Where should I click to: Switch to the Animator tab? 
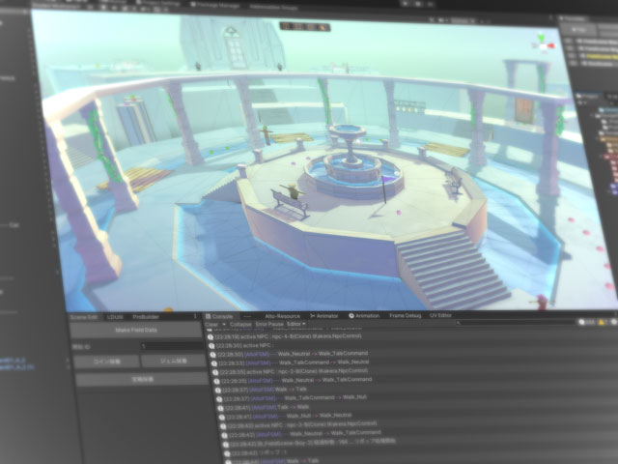click(325, 316)
